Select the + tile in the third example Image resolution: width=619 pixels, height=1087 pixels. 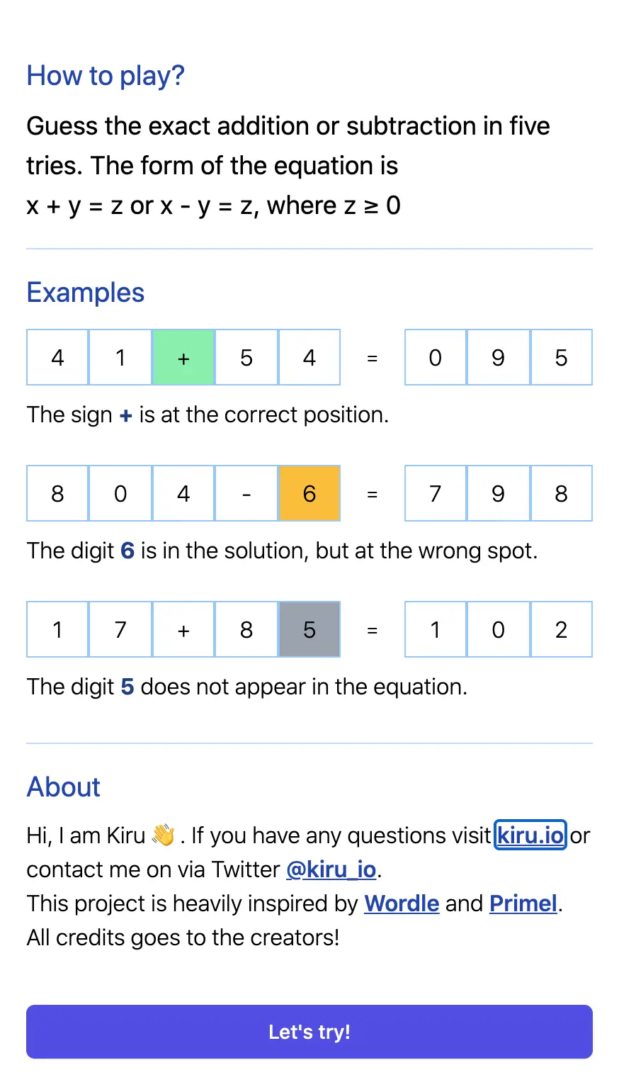click(183, 629)
